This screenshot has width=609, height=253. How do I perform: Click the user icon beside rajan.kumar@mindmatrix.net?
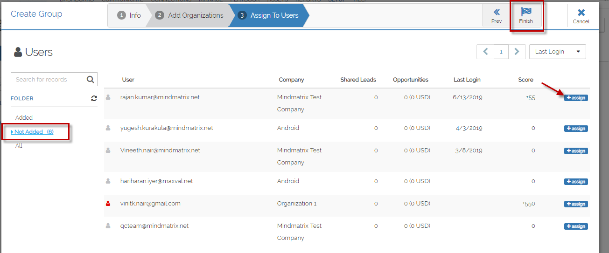coord(108,97)
